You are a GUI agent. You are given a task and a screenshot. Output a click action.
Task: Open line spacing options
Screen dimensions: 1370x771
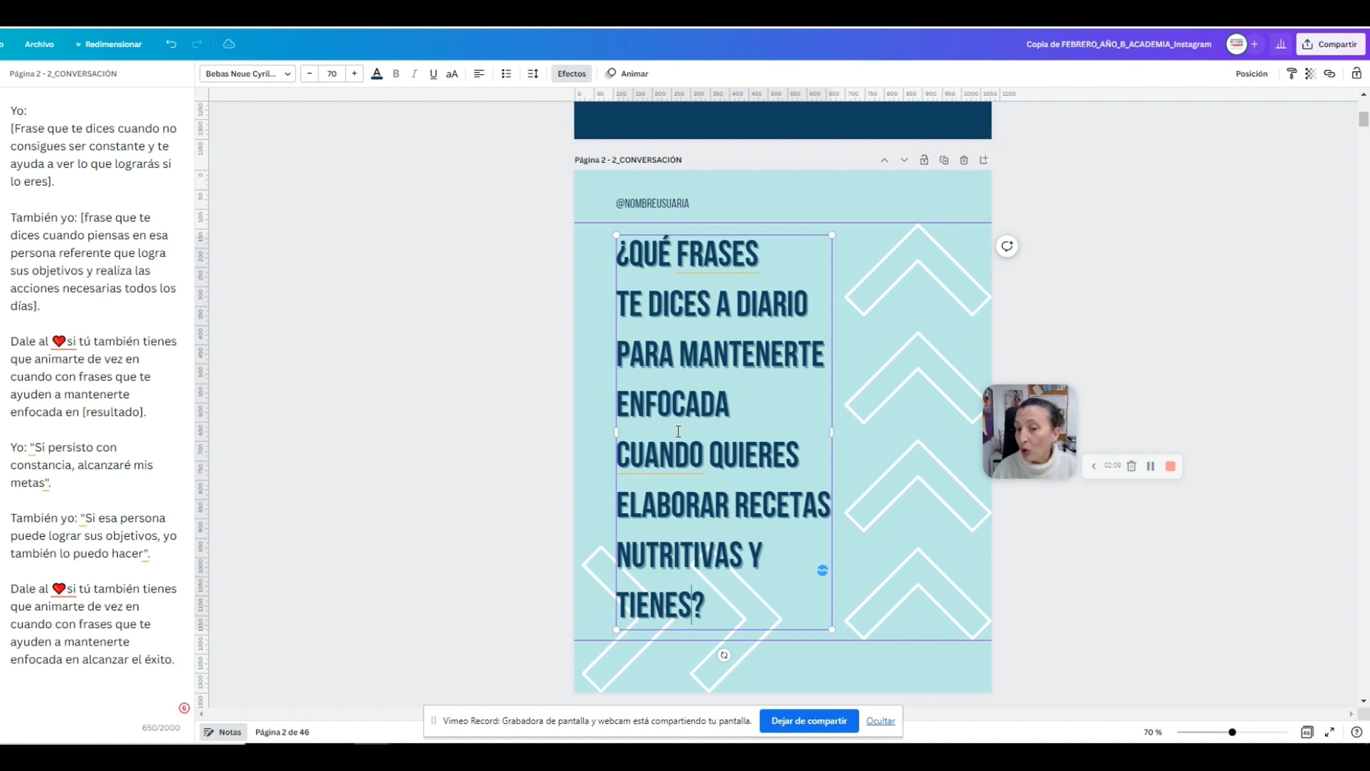533,74
